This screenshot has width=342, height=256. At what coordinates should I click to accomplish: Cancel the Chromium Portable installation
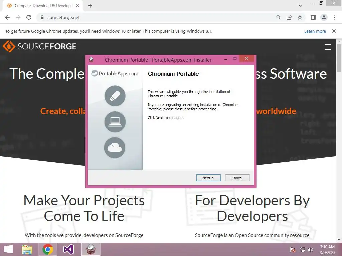click(x=237, y=178)
